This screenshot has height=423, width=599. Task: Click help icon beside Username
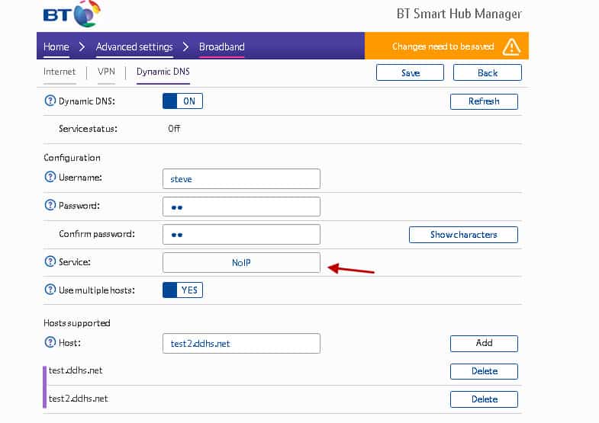click(50, 177)
